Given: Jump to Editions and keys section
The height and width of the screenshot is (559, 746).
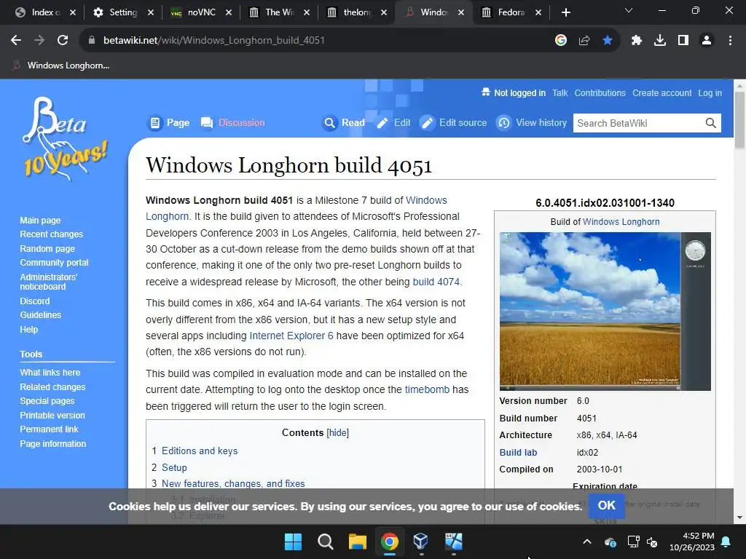Looking at the screenshot, I should pos(200,451).
